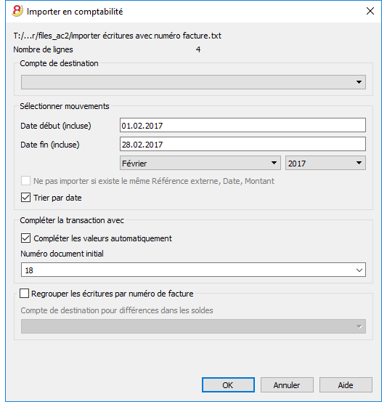The image size is (387, 407).
Task: Click the Banana accounting app icon in title bar
Action: 17,11
